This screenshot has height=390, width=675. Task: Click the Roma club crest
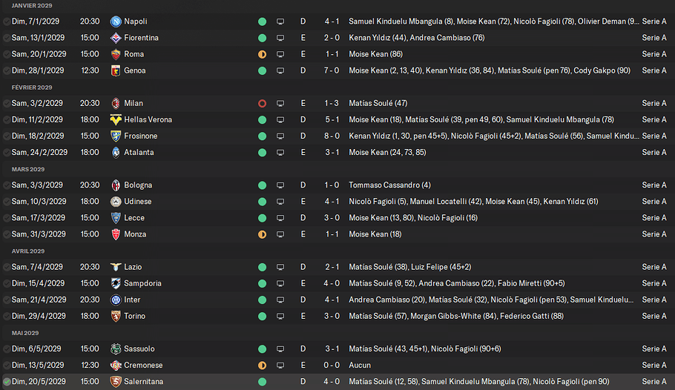[116, 54]
